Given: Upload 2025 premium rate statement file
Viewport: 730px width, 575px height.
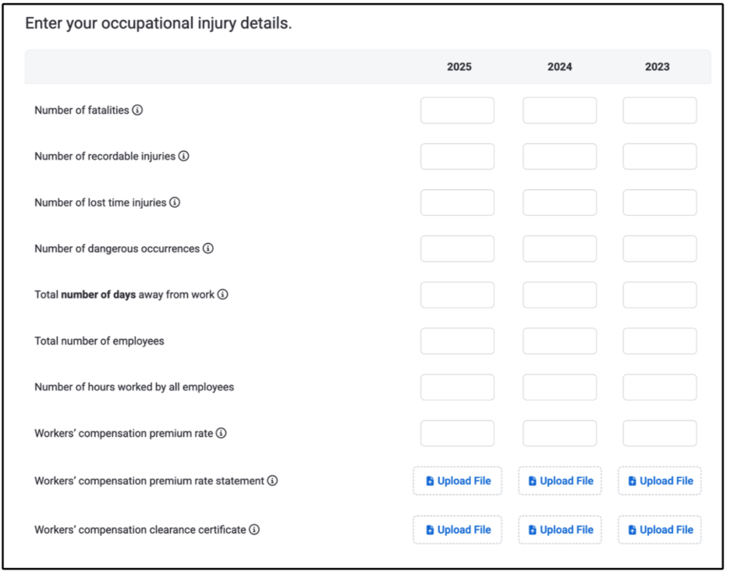Looking at the screenshot, I should coord(457,481).
